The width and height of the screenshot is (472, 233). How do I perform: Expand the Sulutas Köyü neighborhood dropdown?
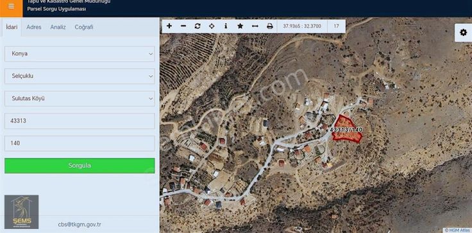pos(80,99)
